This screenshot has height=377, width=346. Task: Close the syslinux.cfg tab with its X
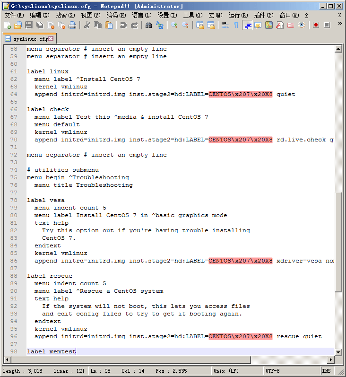(x=51, y=38)
